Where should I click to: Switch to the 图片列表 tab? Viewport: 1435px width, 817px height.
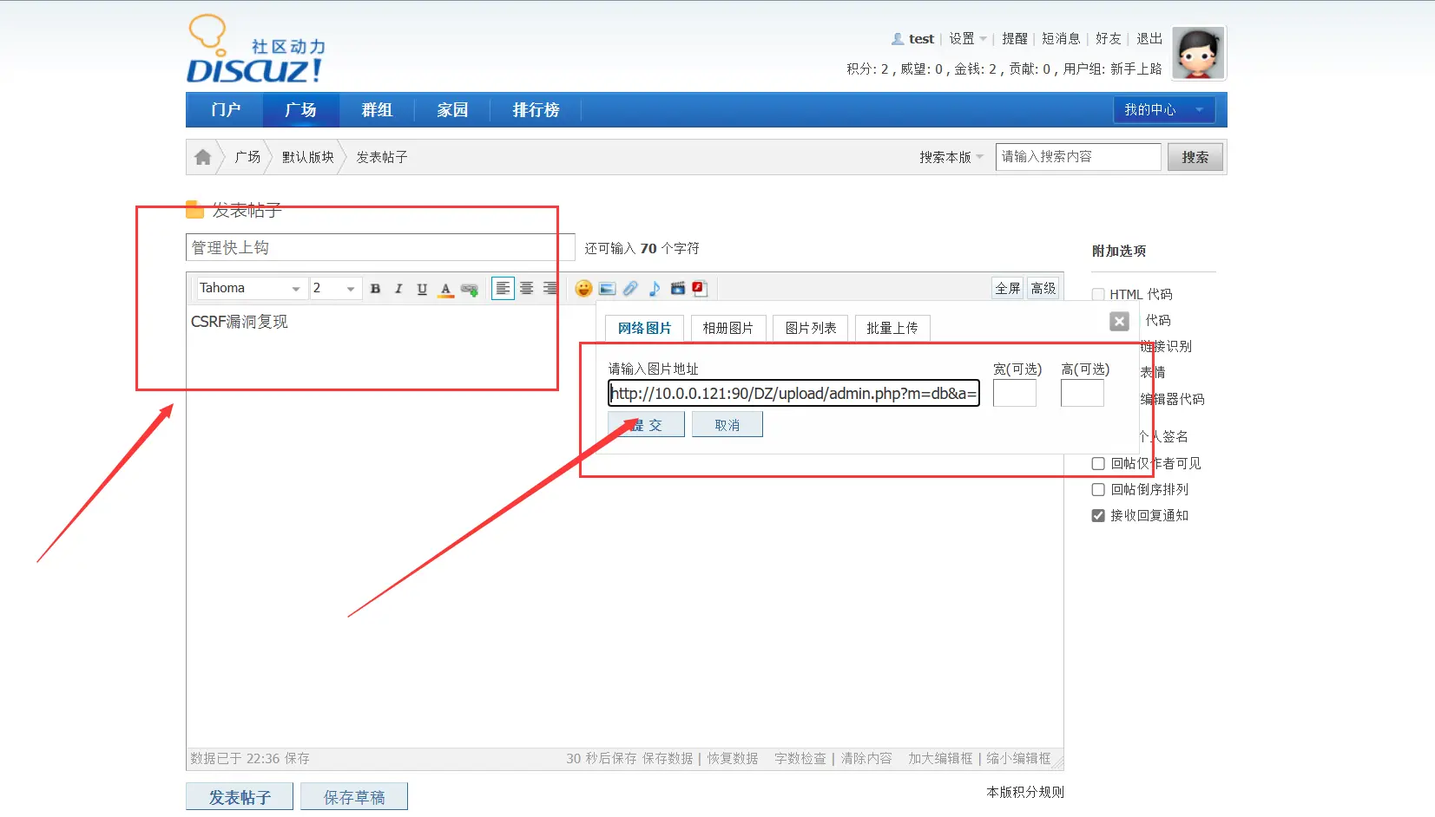coord(811,328)
